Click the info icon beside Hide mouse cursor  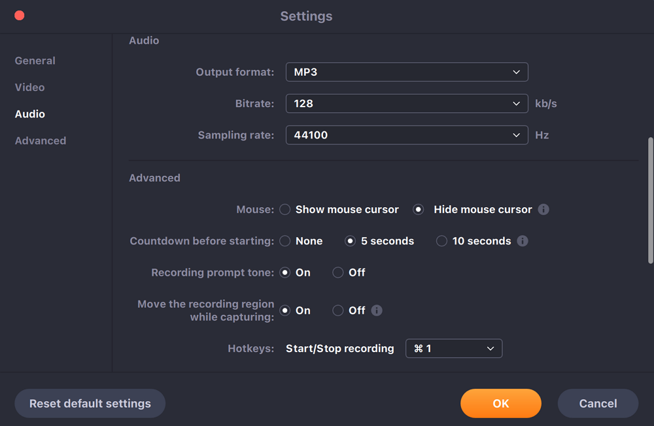(x=543, y=210)
